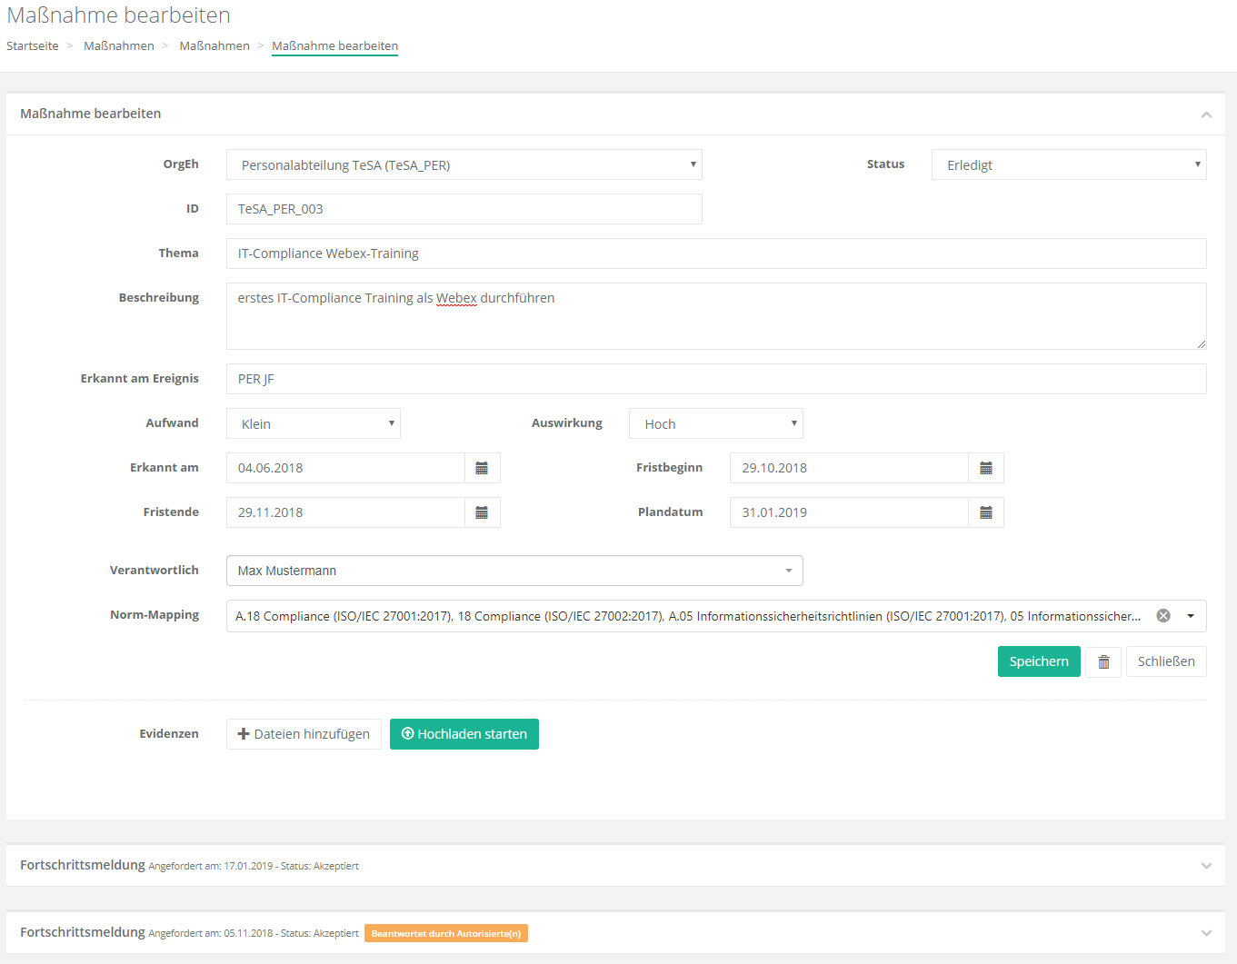Open the Fristende calendar picker

(x=482, y=512)
